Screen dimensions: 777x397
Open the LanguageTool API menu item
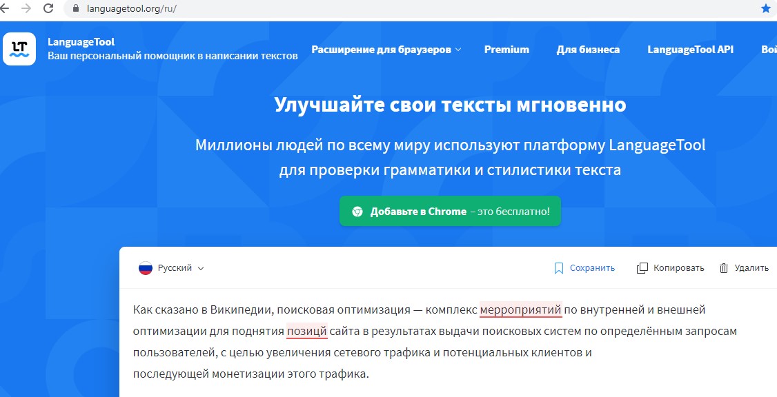[690, 50]
